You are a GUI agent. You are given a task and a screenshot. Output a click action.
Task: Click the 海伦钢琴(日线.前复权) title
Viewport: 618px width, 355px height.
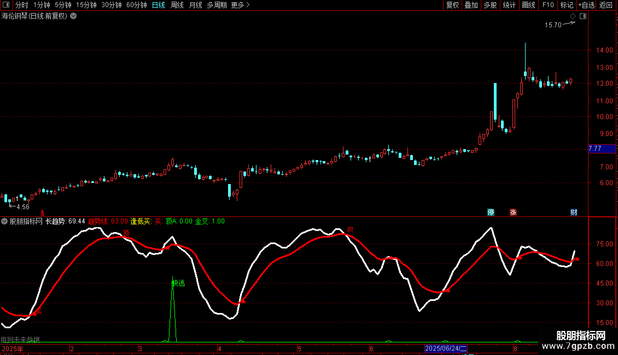point(34,16)
